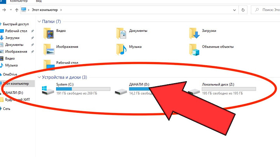The height and width of the screenshot is (157, 280).
Task: Select Сеть in the navigation pane
Action: click(7, 109)
